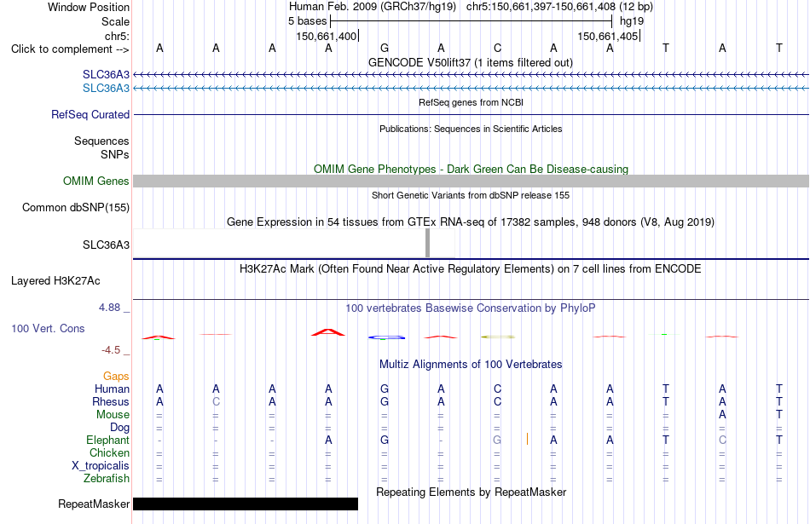The width and height of the screenshot is (810, 524).
Task: Click the hg19 label beside the scale bar
Action: point(632,21)
